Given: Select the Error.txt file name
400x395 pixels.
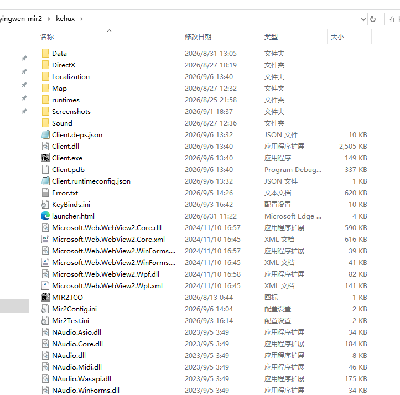Looking at the screenshot, I should pyautogui.click(x=65, y=193).
